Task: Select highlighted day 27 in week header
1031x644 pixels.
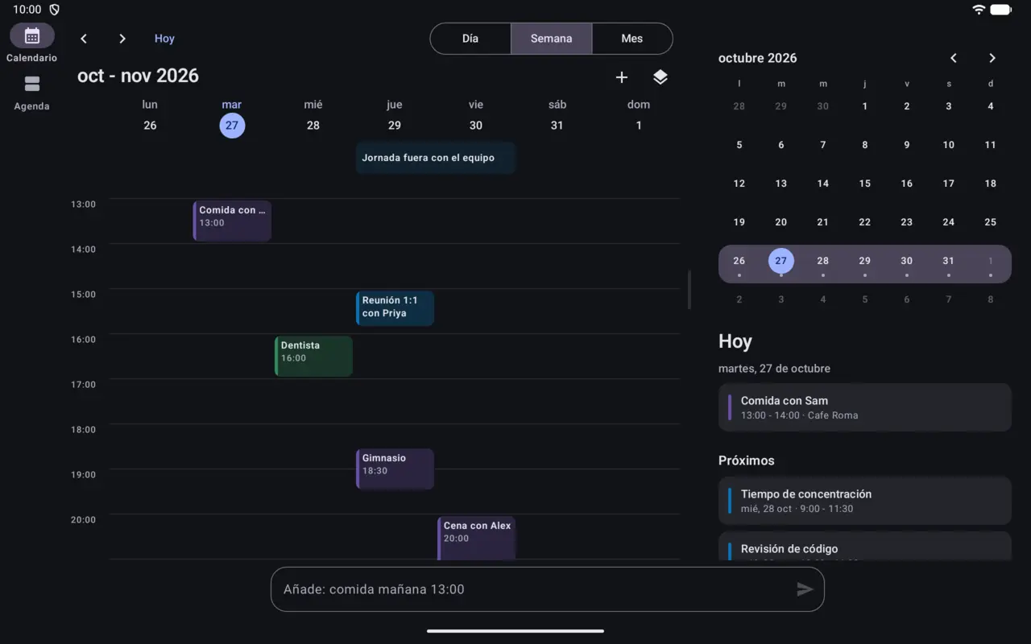Action: [232, 126]
